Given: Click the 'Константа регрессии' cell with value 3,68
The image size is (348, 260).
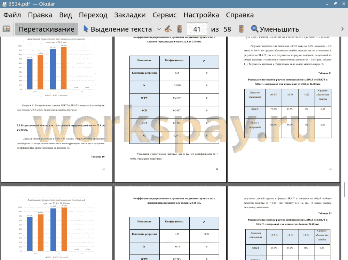Looking at the screenshot, I should (x=144, y=74).
